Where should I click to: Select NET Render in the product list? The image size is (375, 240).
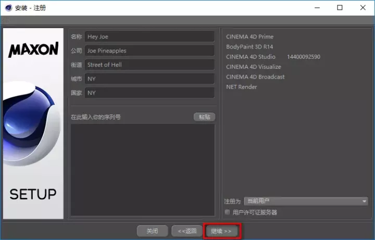[242, 87]
